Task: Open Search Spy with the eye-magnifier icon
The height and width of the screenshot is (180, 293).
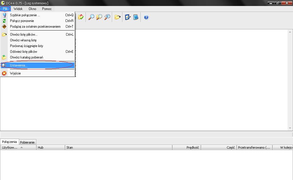Action: pos(107,17)
